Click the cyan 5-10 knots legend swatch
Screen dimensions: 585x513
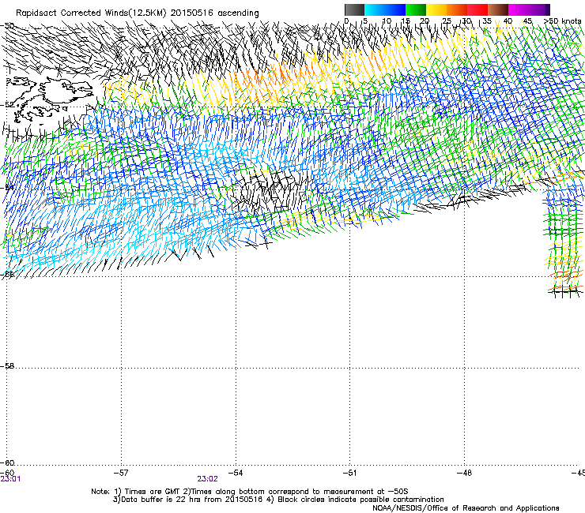(375, 9)
